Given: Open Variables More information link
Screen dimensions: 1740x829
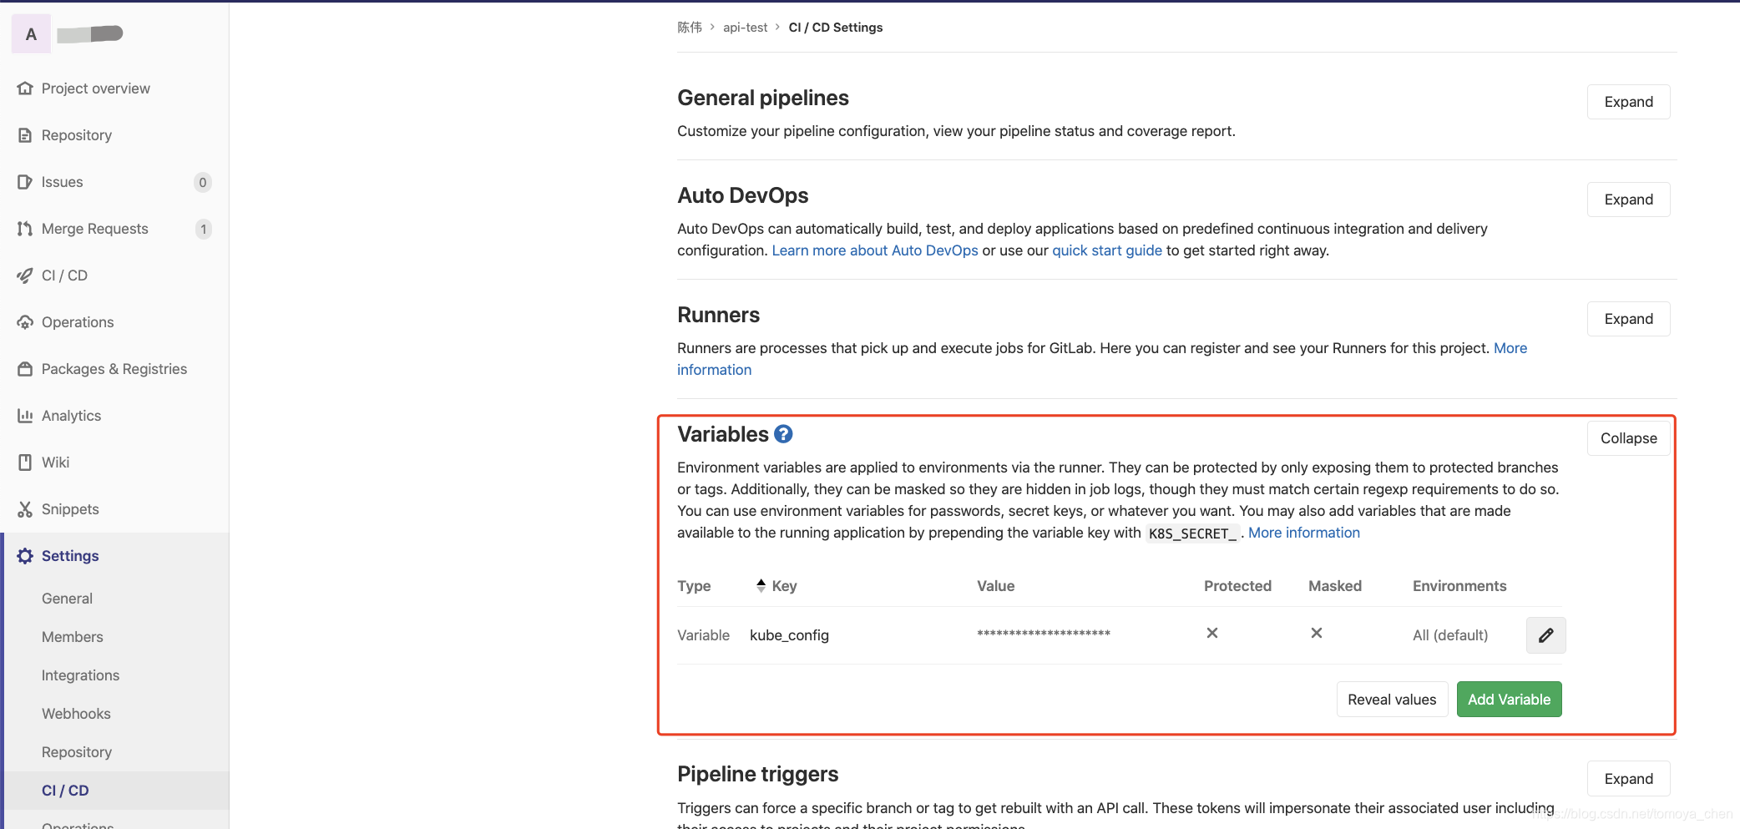Looking at the screenshot, I should (x=1304, y=533).
